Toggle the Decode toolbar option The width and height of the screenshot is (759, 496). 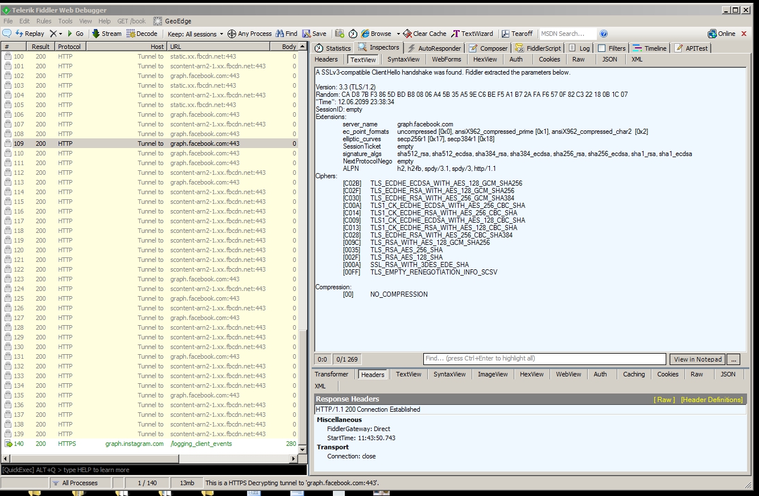point(142,34)
